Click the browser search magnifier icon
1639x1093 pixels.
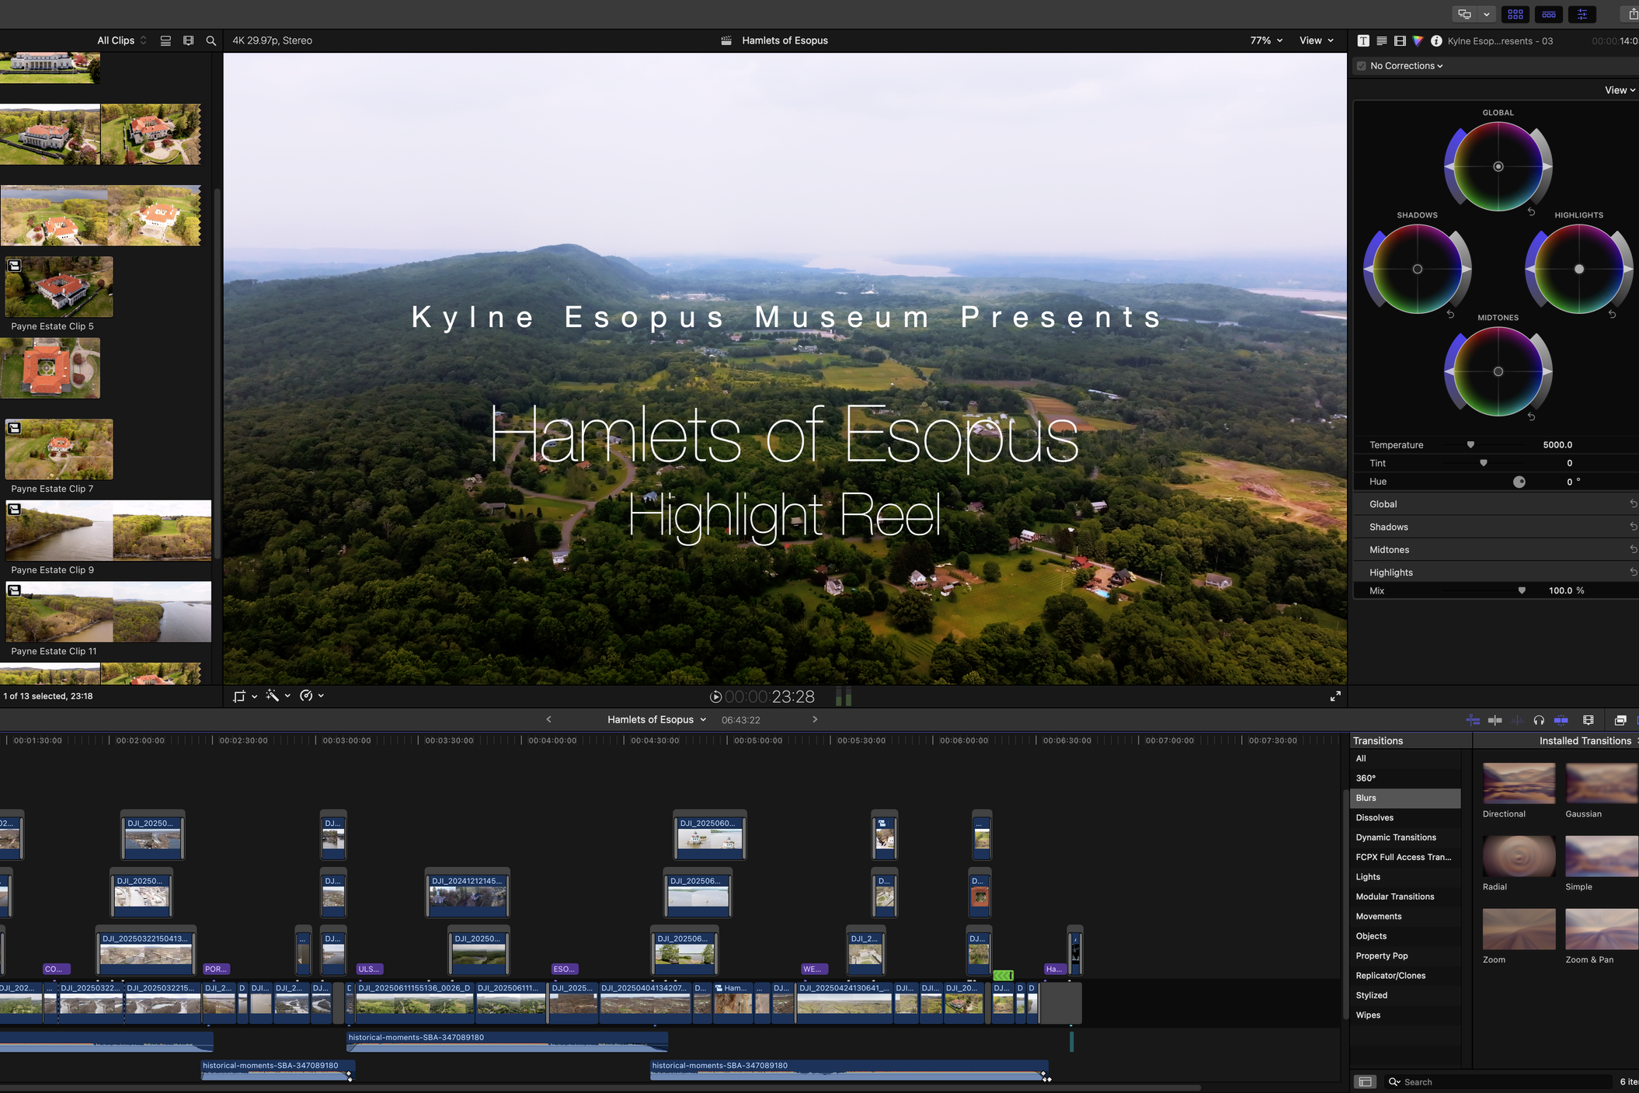click(x=211, y=40)
